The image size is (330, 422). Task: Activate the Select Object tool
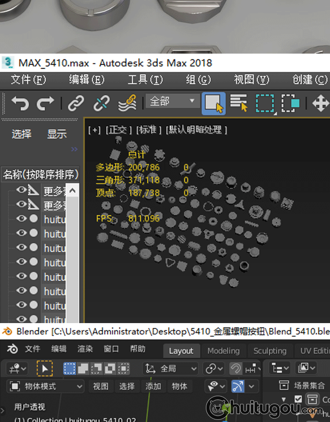[x=214, y=103]
